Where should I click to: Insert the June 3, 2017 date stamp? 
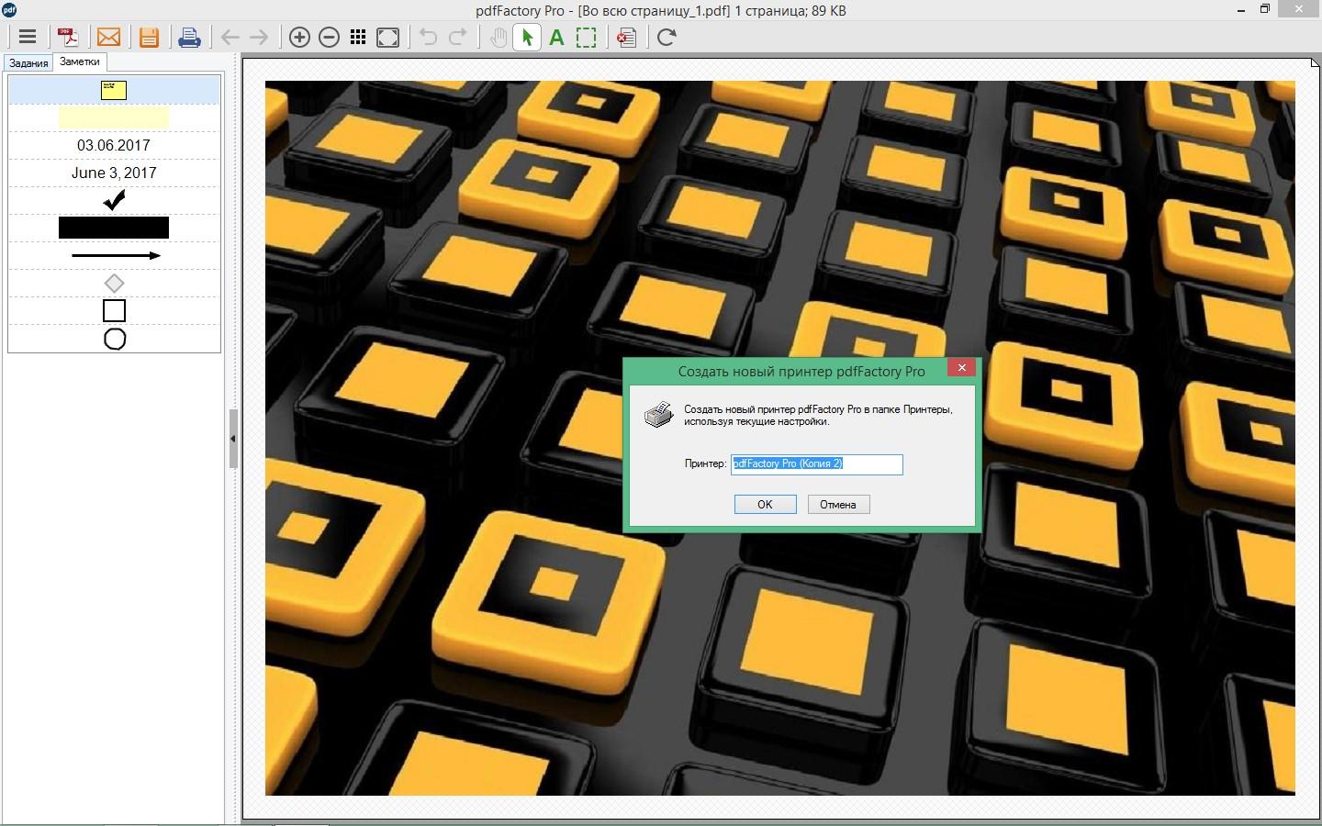tap(114, 173)
